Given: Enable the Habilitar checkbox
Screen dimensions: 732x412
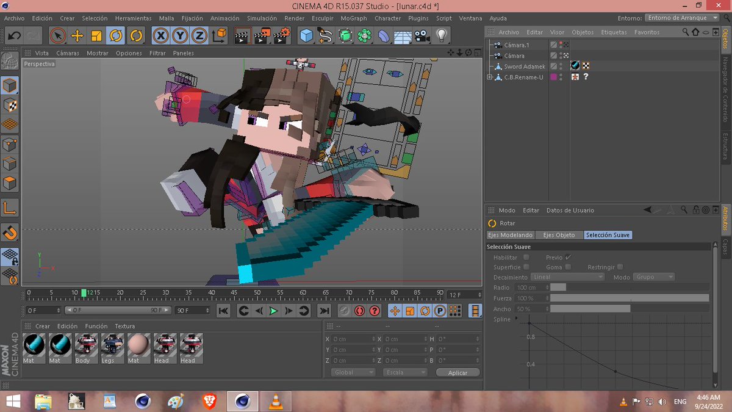Looking at the screenshot, I should [x=526, y=258].
